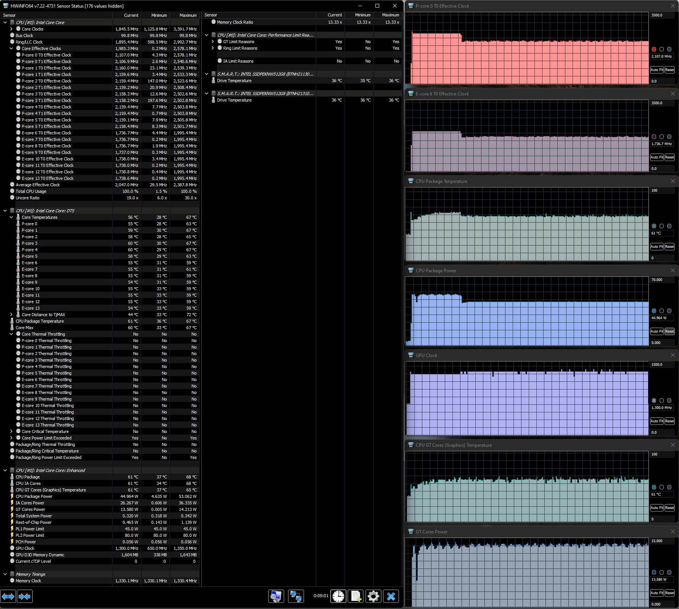Edit the 3500.0 maximum field in P-core 0 graph
Image resolution: width=679 pixels, height=609 pixels.
pyautogui.click(x=662, y=15)
